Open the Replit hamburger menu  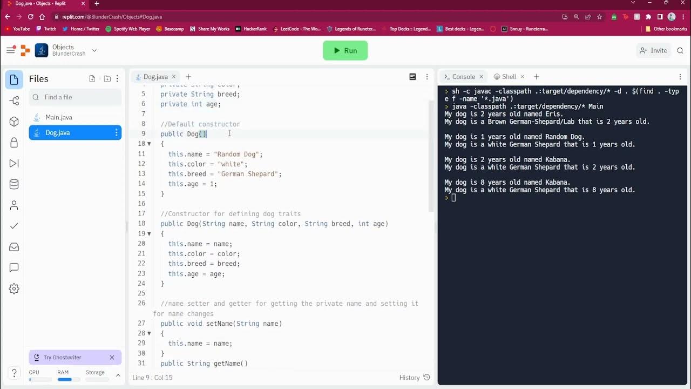click(10, 50)
